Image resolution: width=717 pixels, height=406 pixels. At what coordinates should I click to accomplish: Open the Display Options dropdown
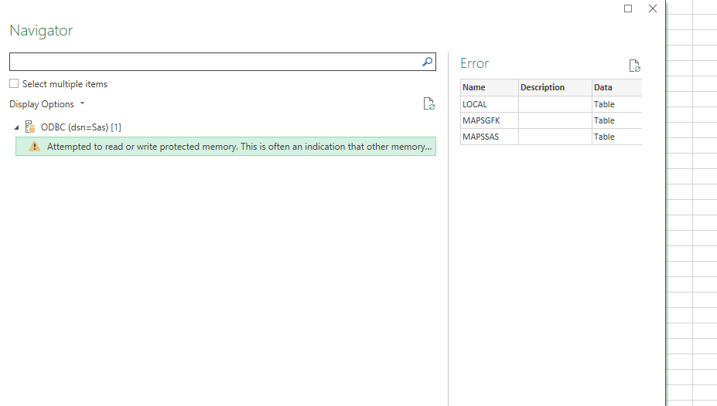click(47, 104)
